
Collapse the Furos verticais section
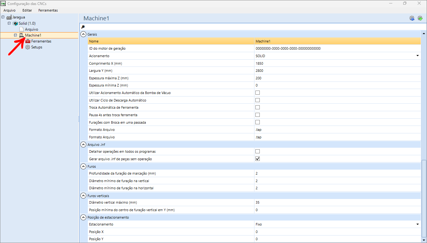[83, 196]
